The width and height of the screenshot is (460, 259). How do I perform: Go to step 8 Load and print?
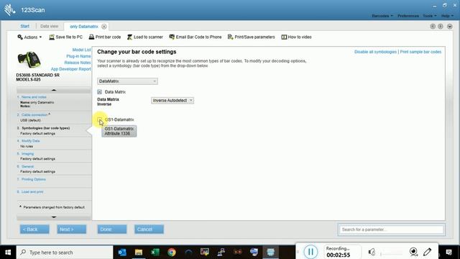(32, 192)
